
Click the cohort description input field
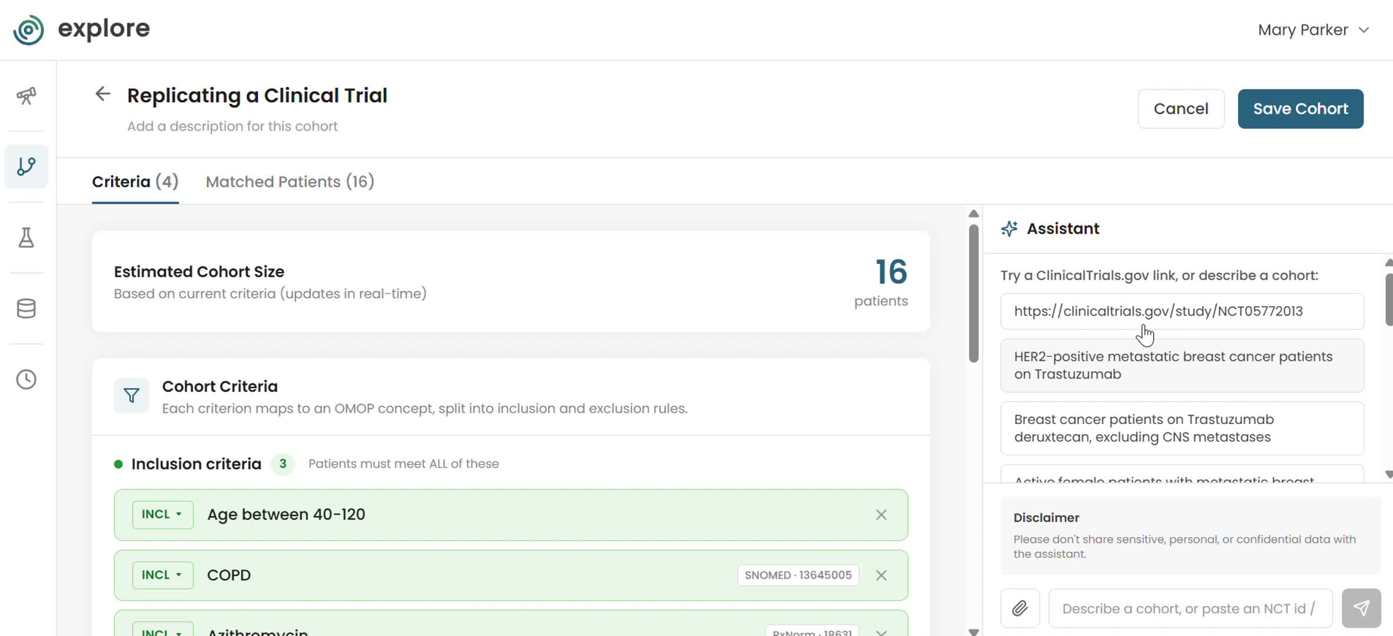point(232,127)
